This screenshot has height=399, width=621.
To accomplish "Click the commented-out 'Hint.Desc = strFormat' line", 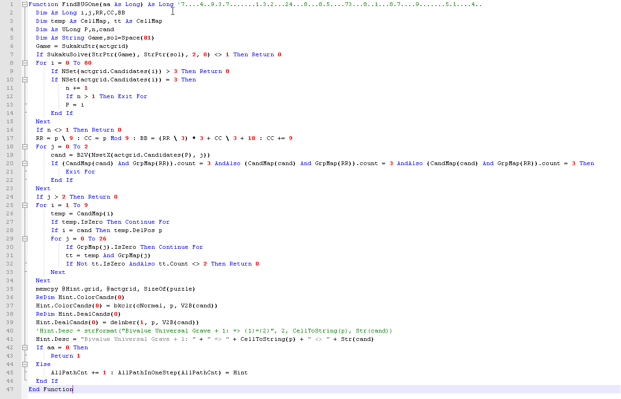I will coord(214,331).
